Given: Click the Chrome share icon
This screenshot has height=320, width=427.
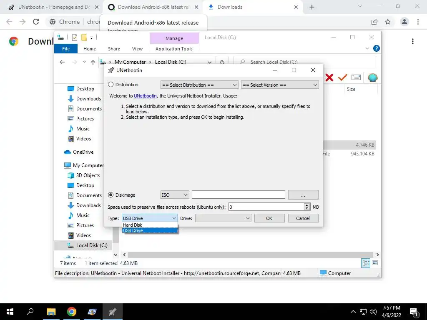Looking at the screenshot, I should tap(374, 22).
